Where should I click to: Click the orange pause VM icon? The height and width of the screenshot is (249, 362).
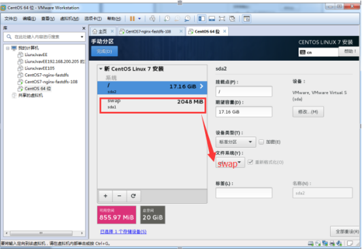point(132,19)
